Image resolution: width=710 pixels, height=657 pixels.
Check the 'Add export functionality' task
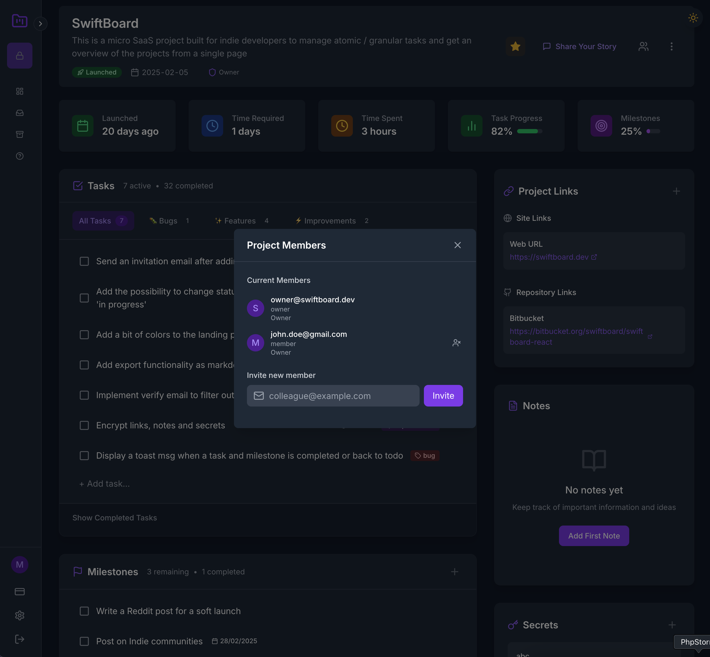(84, 365)
